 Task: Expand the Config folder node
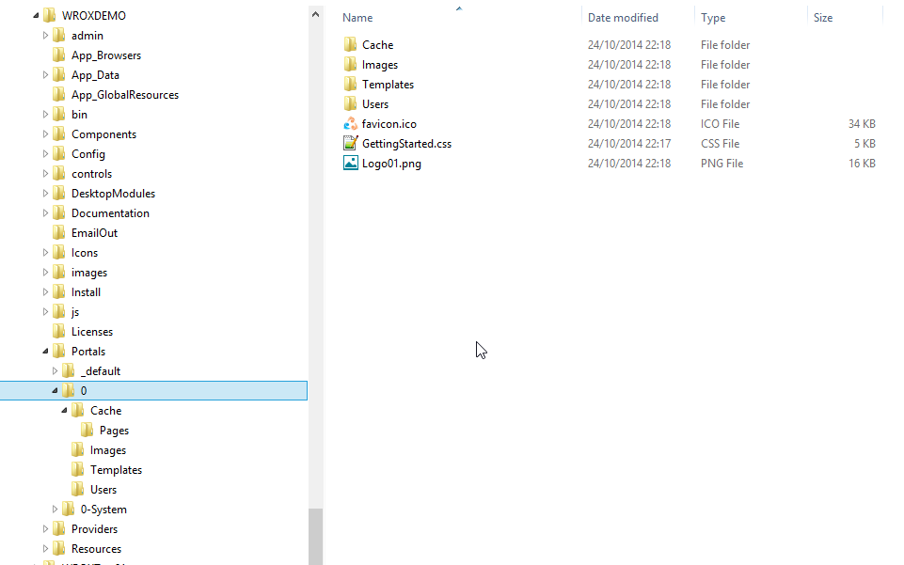point(45,154)
